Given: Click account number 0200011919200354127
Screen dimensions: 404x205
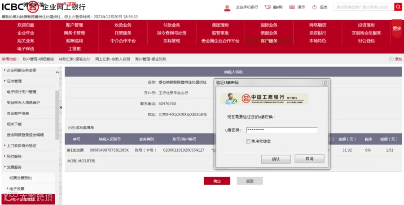Looking at the screenshot, I should click(x=184, y=150).
